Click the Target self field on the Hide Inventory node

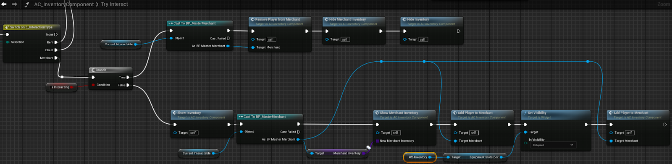point(423,39)
